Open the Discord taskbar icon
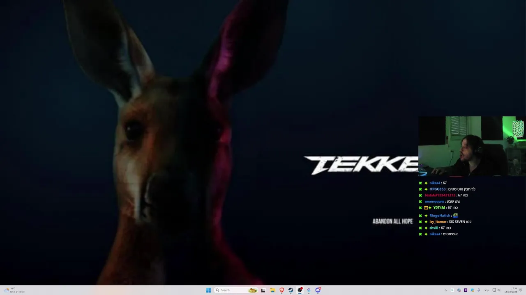This screenshot has width=526, height=295. 318,290
